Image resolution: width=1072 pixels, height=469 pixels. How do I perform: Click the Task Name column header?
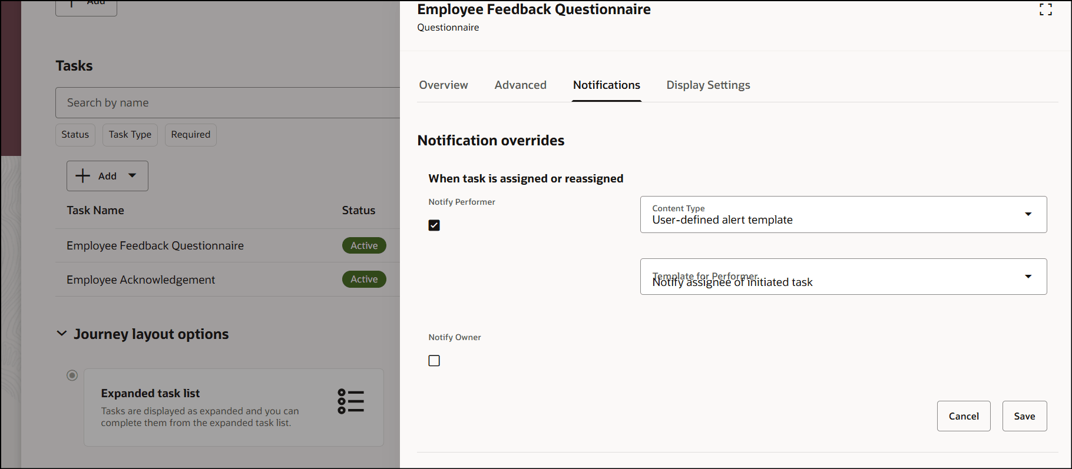coord(95,211)
